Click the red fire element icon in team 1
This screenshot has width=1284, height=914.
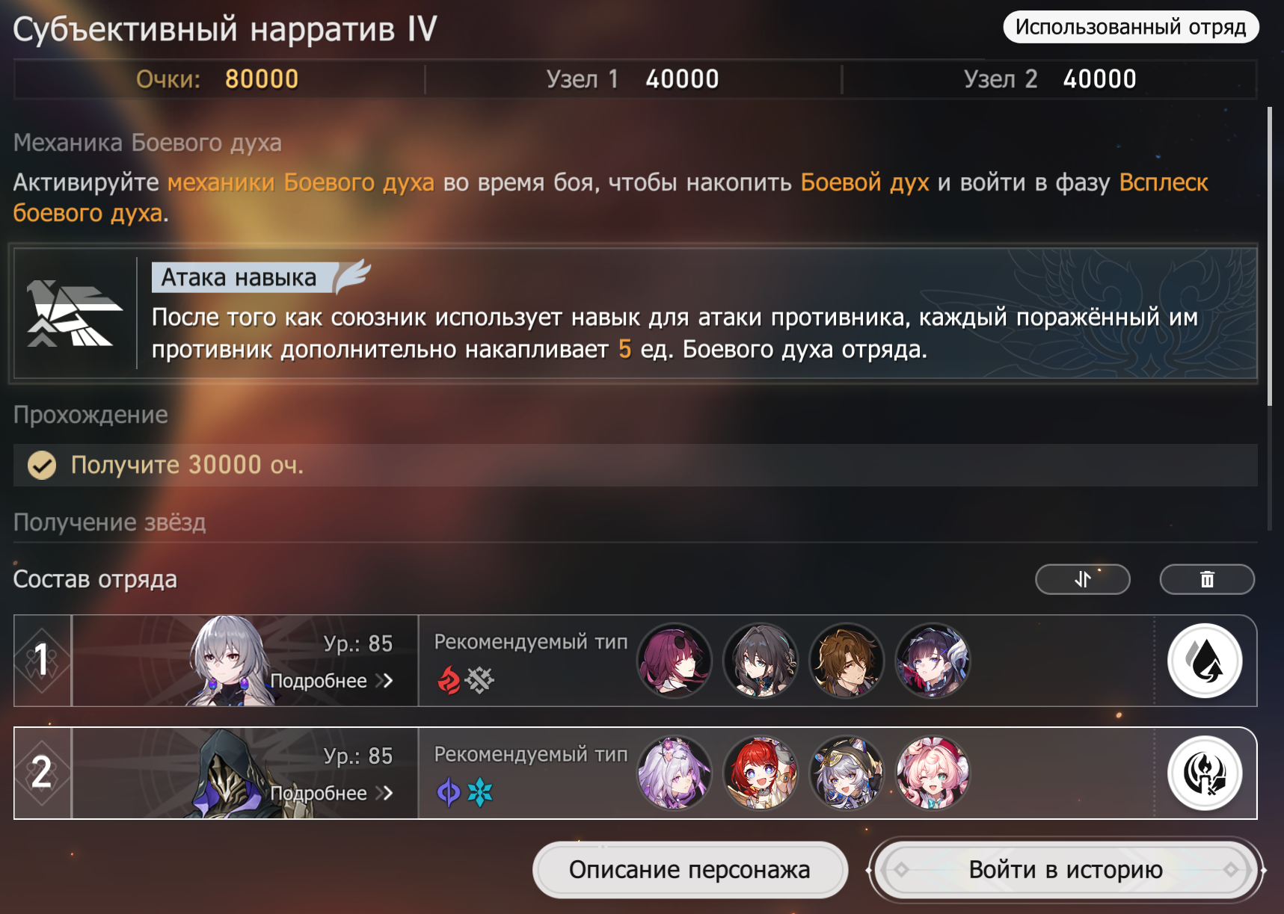pos(449,680)
